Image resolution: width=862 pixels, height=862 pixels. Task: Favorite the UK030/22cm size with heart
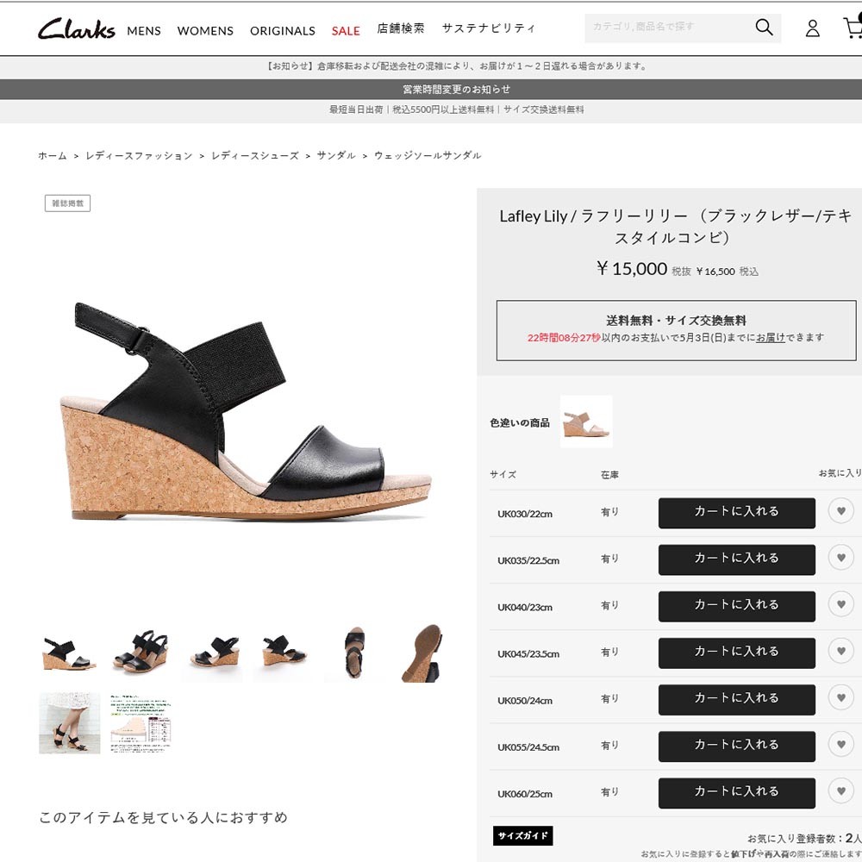(841, 510)
